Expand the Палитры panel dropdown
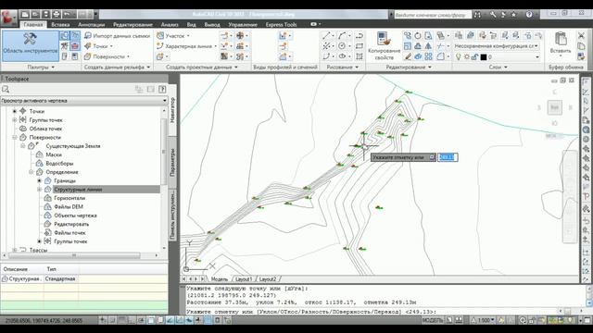The width and height of the screenshot is (593, 333). pyautogui.click(x=53, y=68)
